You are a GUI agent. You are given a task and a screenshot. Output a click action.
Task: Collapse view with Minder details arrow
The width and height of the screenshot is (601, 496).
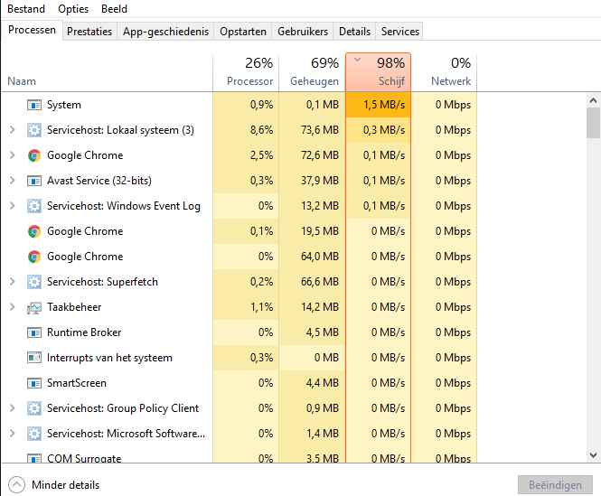click(x=17, y=485)
